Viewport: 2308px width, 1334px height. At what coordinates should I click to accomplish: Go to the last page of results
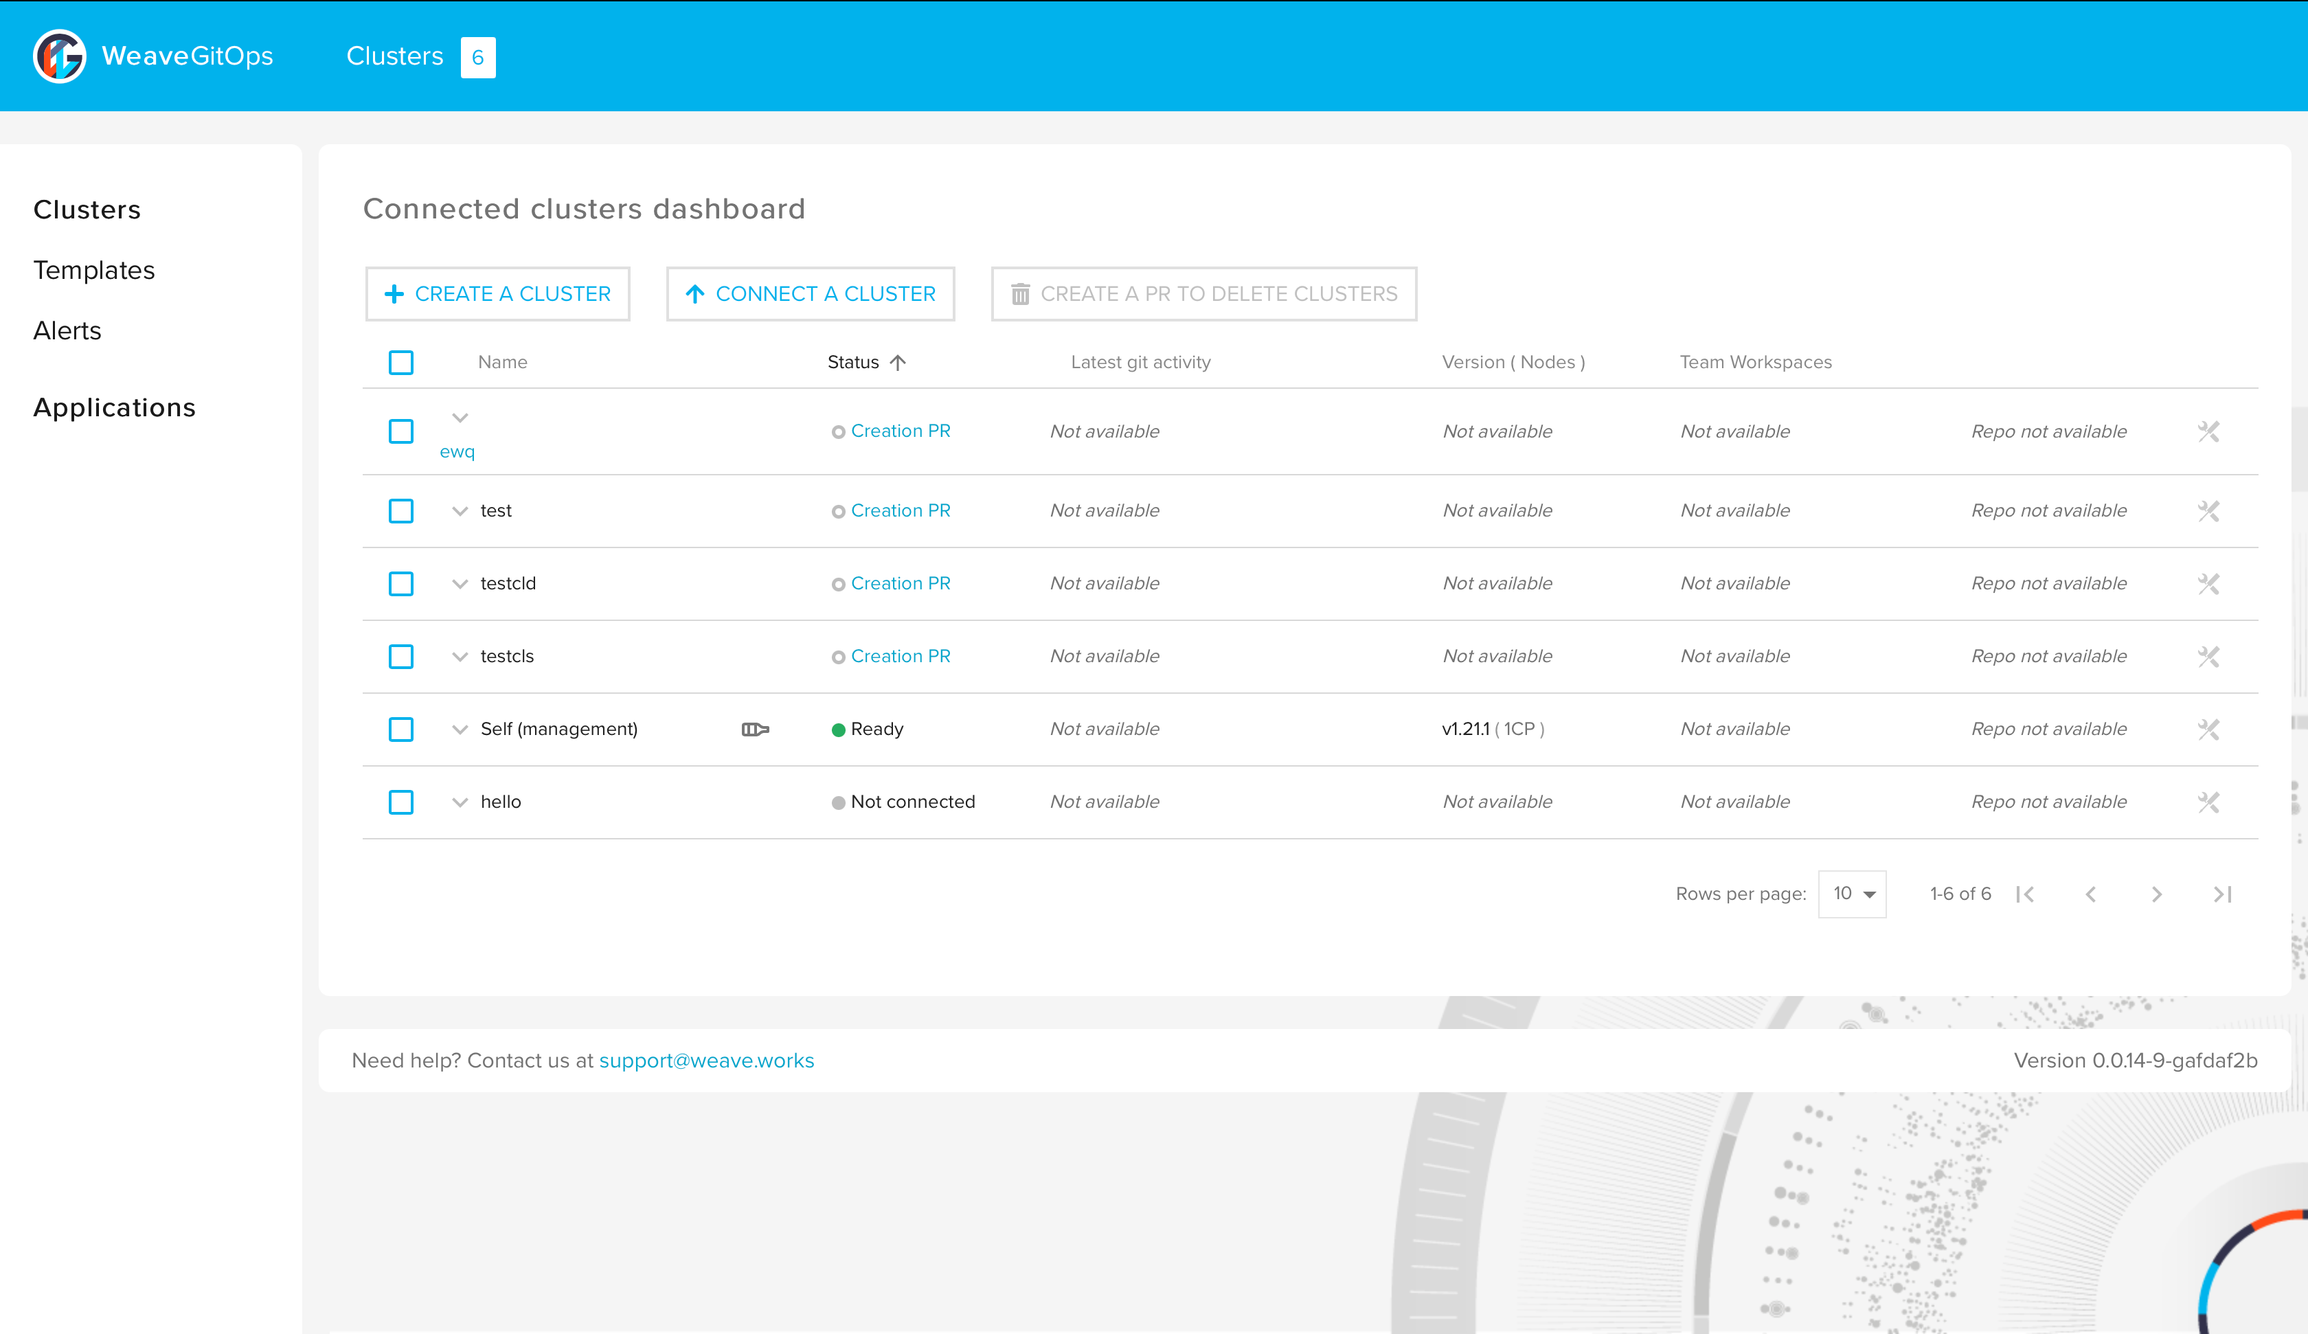click(2223, 894)
